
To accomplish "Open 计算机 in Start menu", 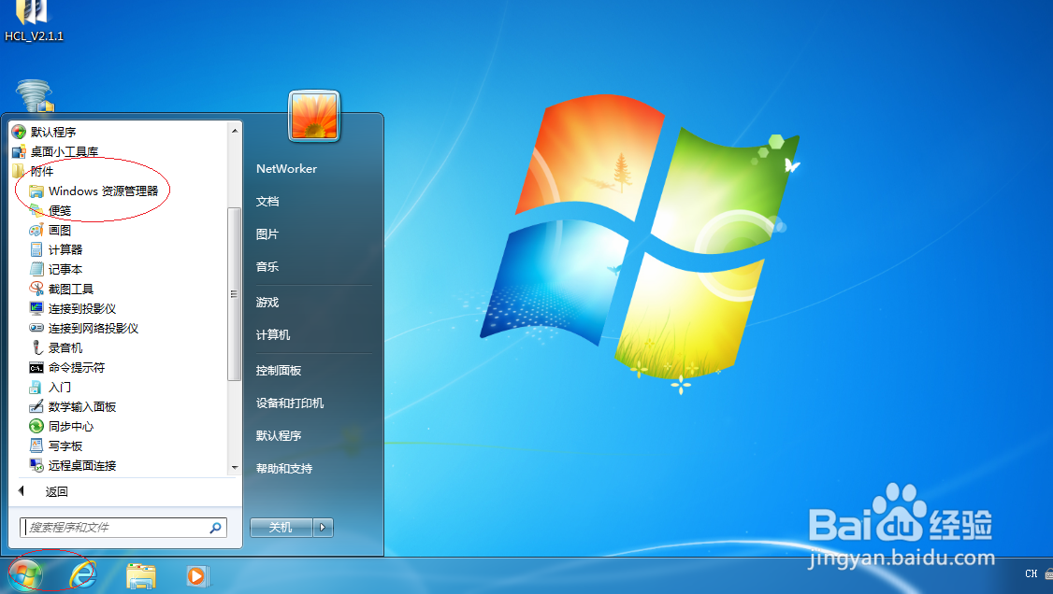I will click(273, 334).
